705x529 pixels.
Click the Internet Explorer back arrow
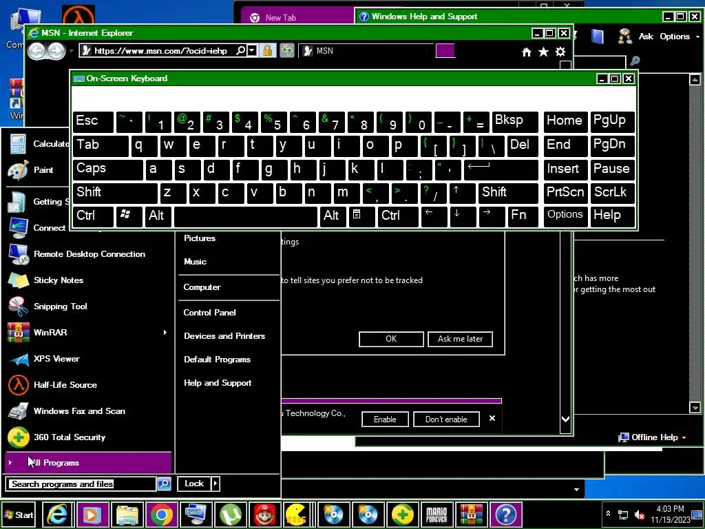(x=37, y=51)
